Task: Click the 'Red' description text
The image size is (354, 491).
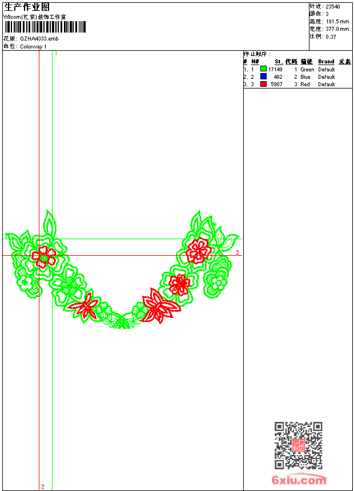Action: pyautogui.click(x=305, y=84)
